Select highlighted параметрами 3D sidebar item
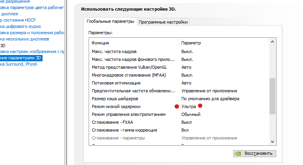The height and width of the screenshot is (165, 303). click(x=21, y=58)
